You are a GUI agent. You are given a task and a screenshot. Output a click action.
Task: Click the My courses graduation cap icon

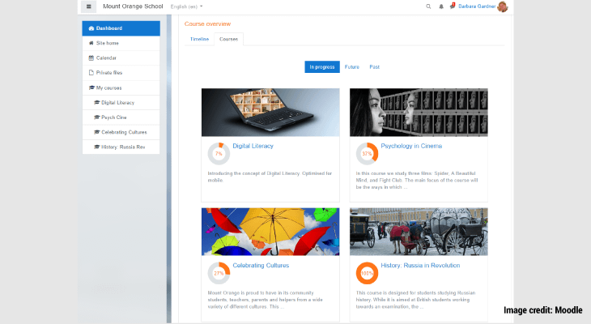pos(91,87)
